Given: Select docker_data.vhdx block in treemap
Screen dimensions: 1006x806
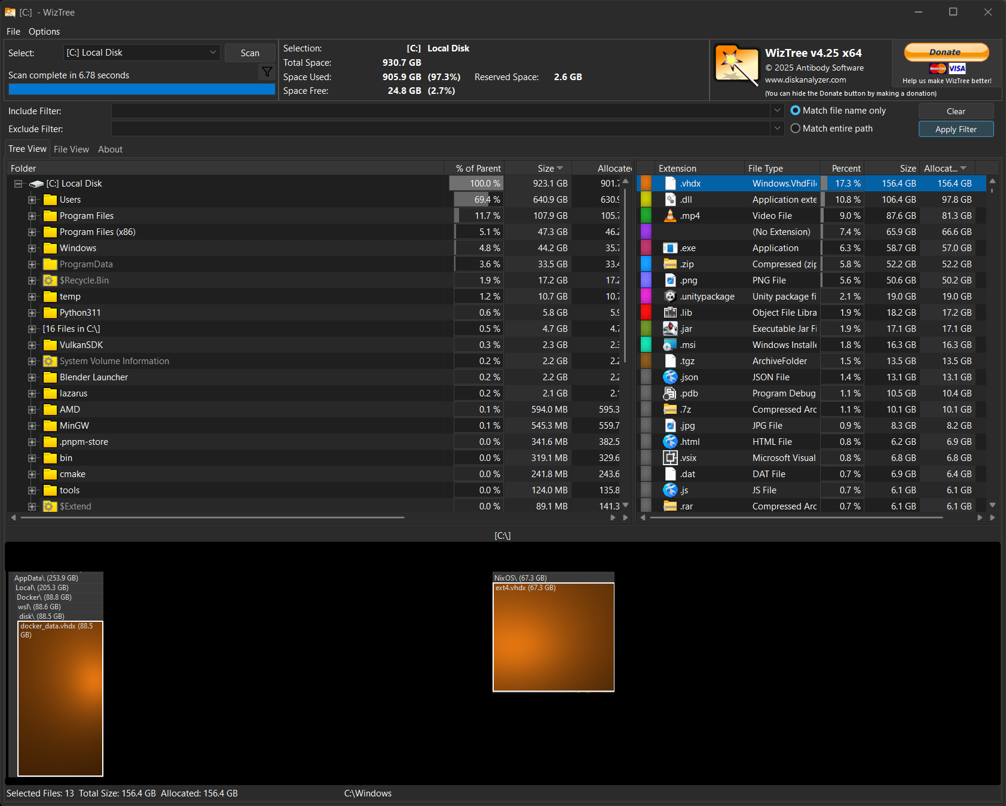Looking at the screenshot, I should 60,698.
